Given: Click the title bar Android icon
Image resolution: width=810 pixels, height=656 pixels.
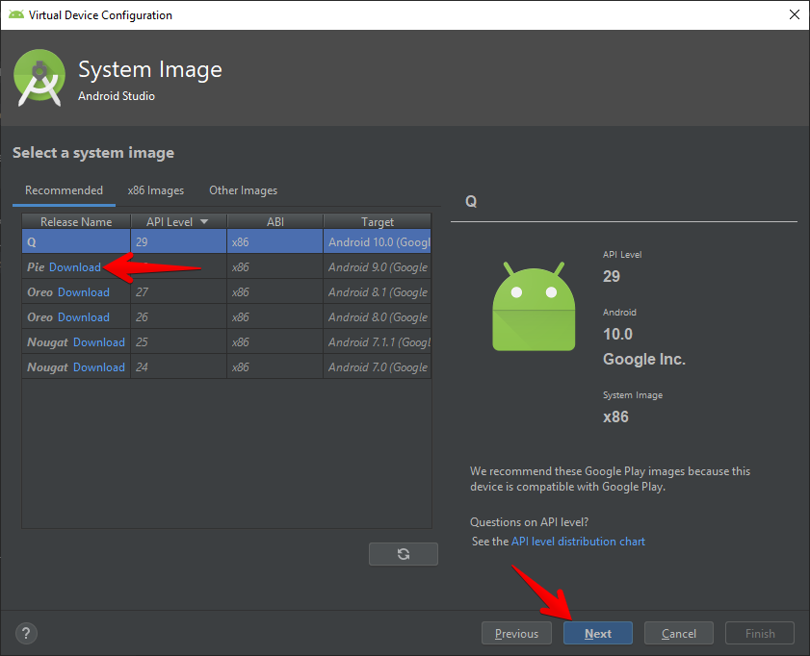Looking at the screenshot, I should point(15,14).
